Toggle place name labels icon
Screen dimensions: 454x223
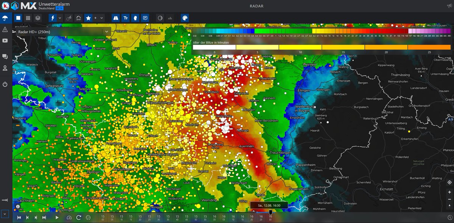coord(126,18)
